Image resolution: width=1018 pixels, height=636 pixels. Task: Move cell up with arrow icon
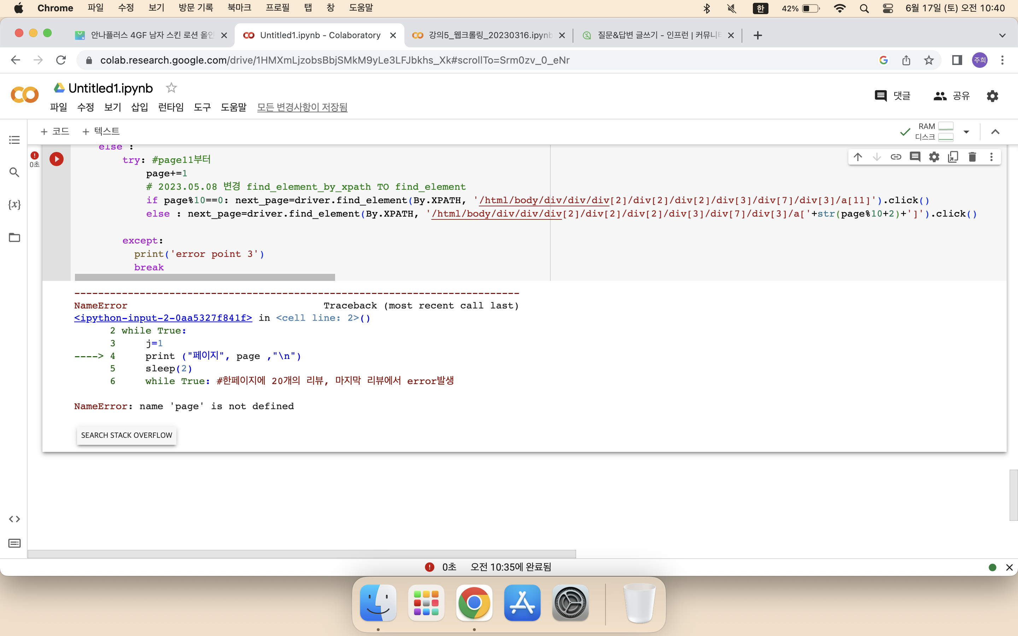coord(858,157)
